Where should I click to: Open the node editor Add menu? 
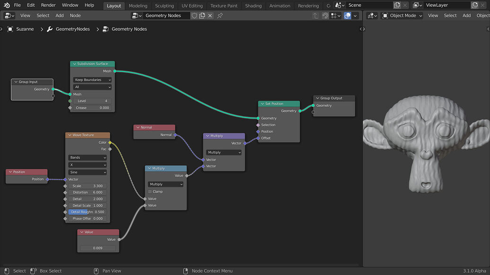(59, 16)
